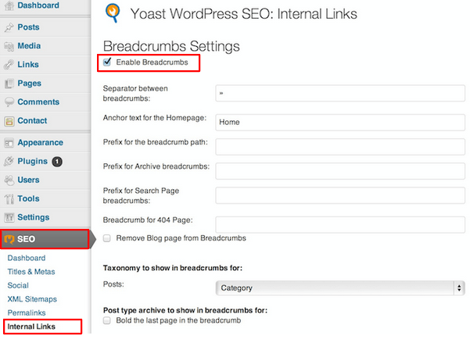Open the Titles & Metas page
470x339 pixels.
(x=31, y=272)
